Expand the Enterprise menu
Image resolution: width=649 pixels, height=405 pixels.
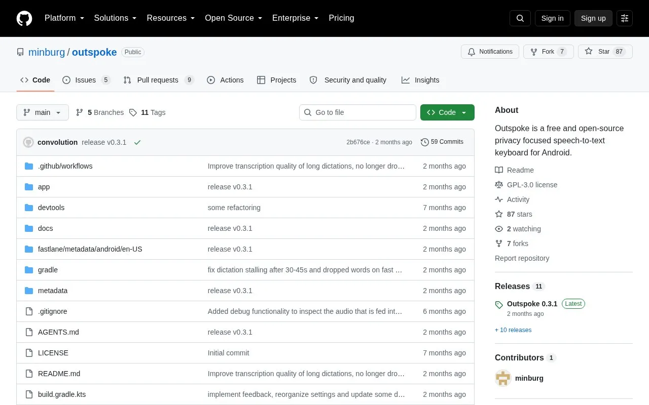pos(296,18)
